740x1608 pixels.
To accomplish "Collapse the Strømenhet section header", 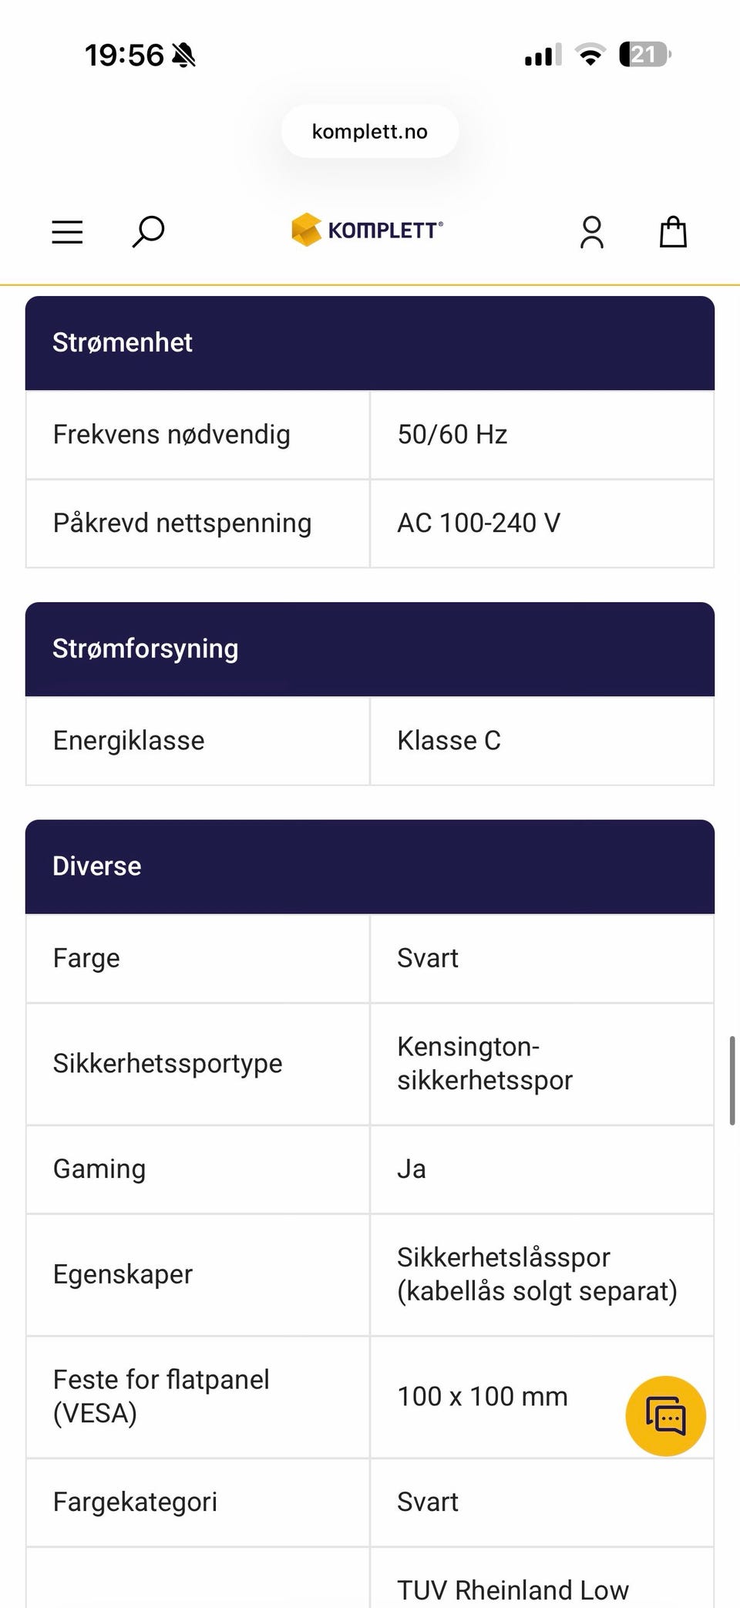I will click(x=370, y=343).
